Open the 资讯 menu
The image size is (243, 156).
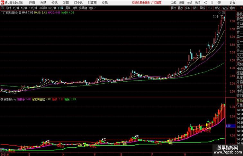point(54,3)
